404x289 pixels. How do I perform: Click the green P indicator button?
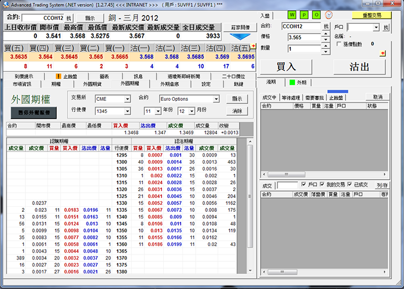coord(304,14)
